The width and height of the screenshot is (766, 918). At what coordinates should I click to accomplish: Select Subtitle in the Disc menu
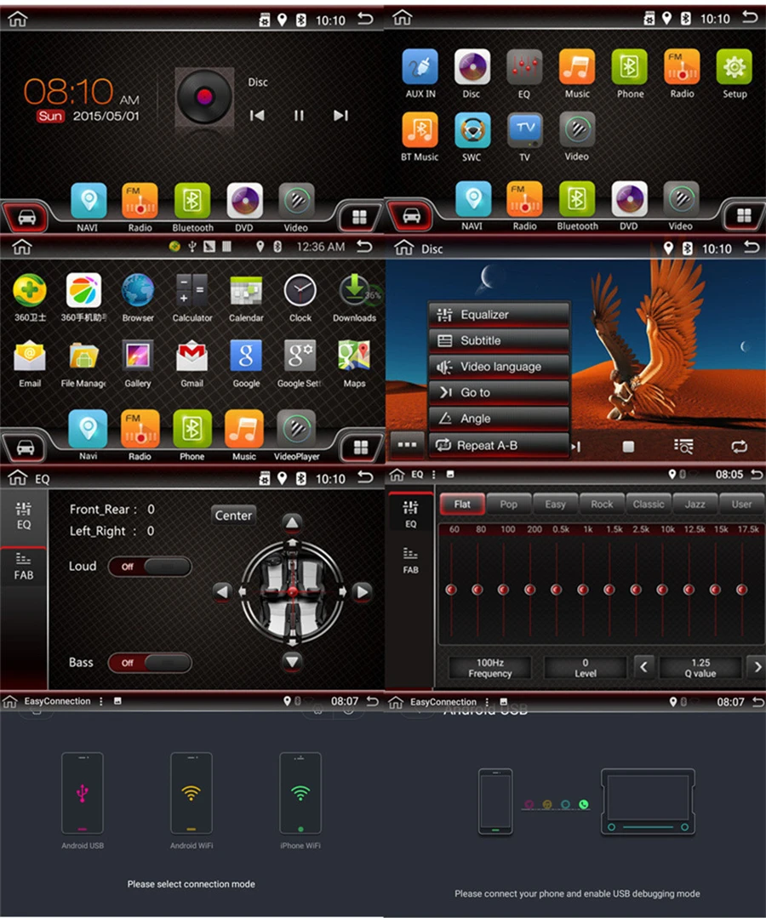pyautogui.click(x=499, y=340)
